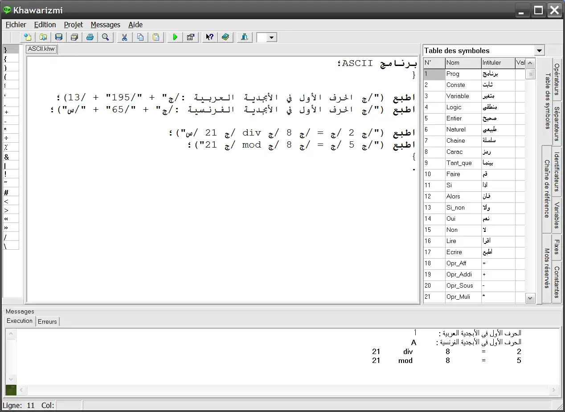The width and height of the screenshot is (565, 412).
Task: Click the Lire cell in symbol table
Action: [463, 241]
